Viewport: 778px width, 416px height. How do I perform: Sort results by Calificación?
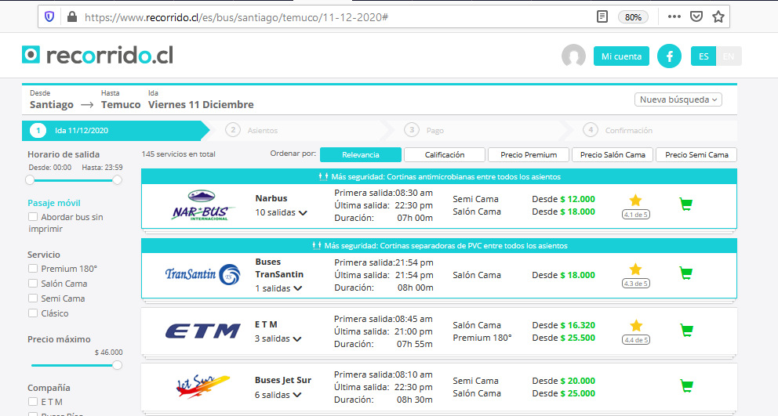pos(445,154)
